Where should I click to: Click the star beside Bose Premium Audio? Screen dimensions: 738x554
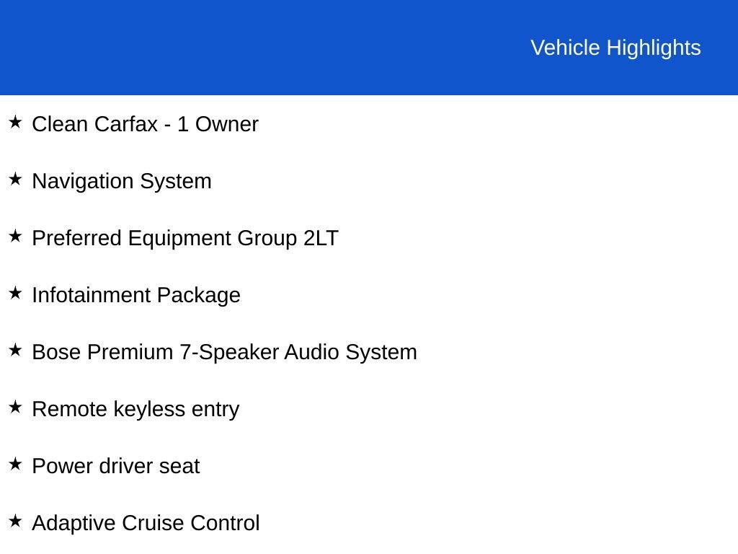click(x=15, y=350)
